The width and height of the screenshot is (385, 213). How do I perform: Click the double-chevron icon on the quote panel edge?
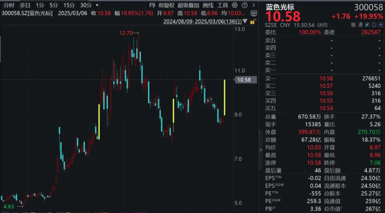coord(261,149)
